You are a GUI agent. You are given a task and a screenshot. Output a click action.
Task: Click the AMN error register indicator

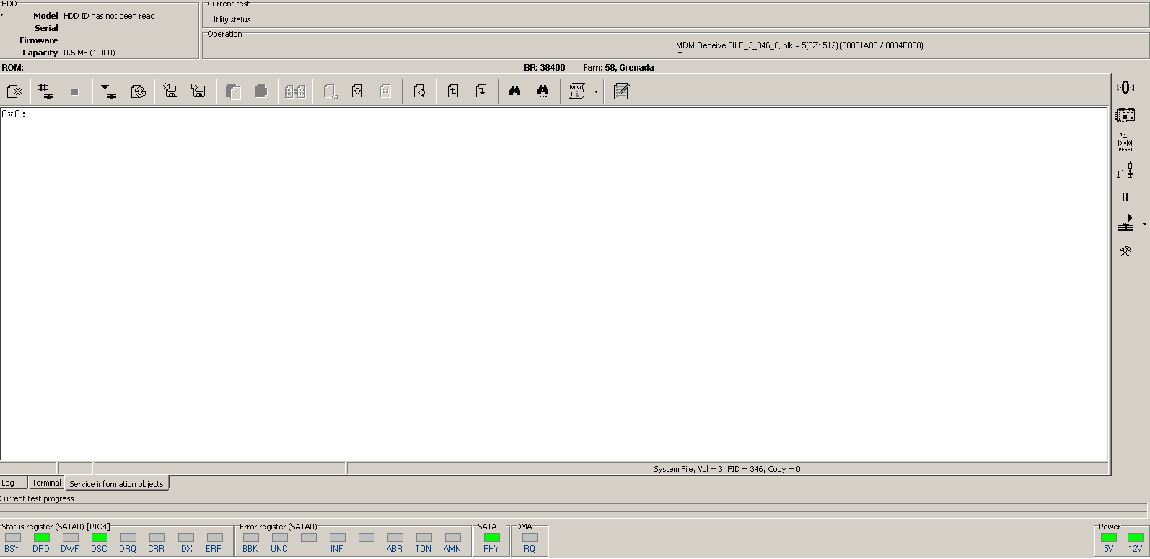[x=452, y=537]
